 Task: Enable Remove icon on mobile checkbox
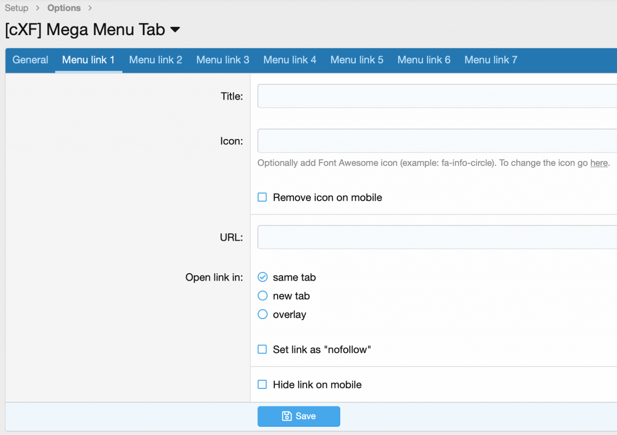(x=262, y=197)
